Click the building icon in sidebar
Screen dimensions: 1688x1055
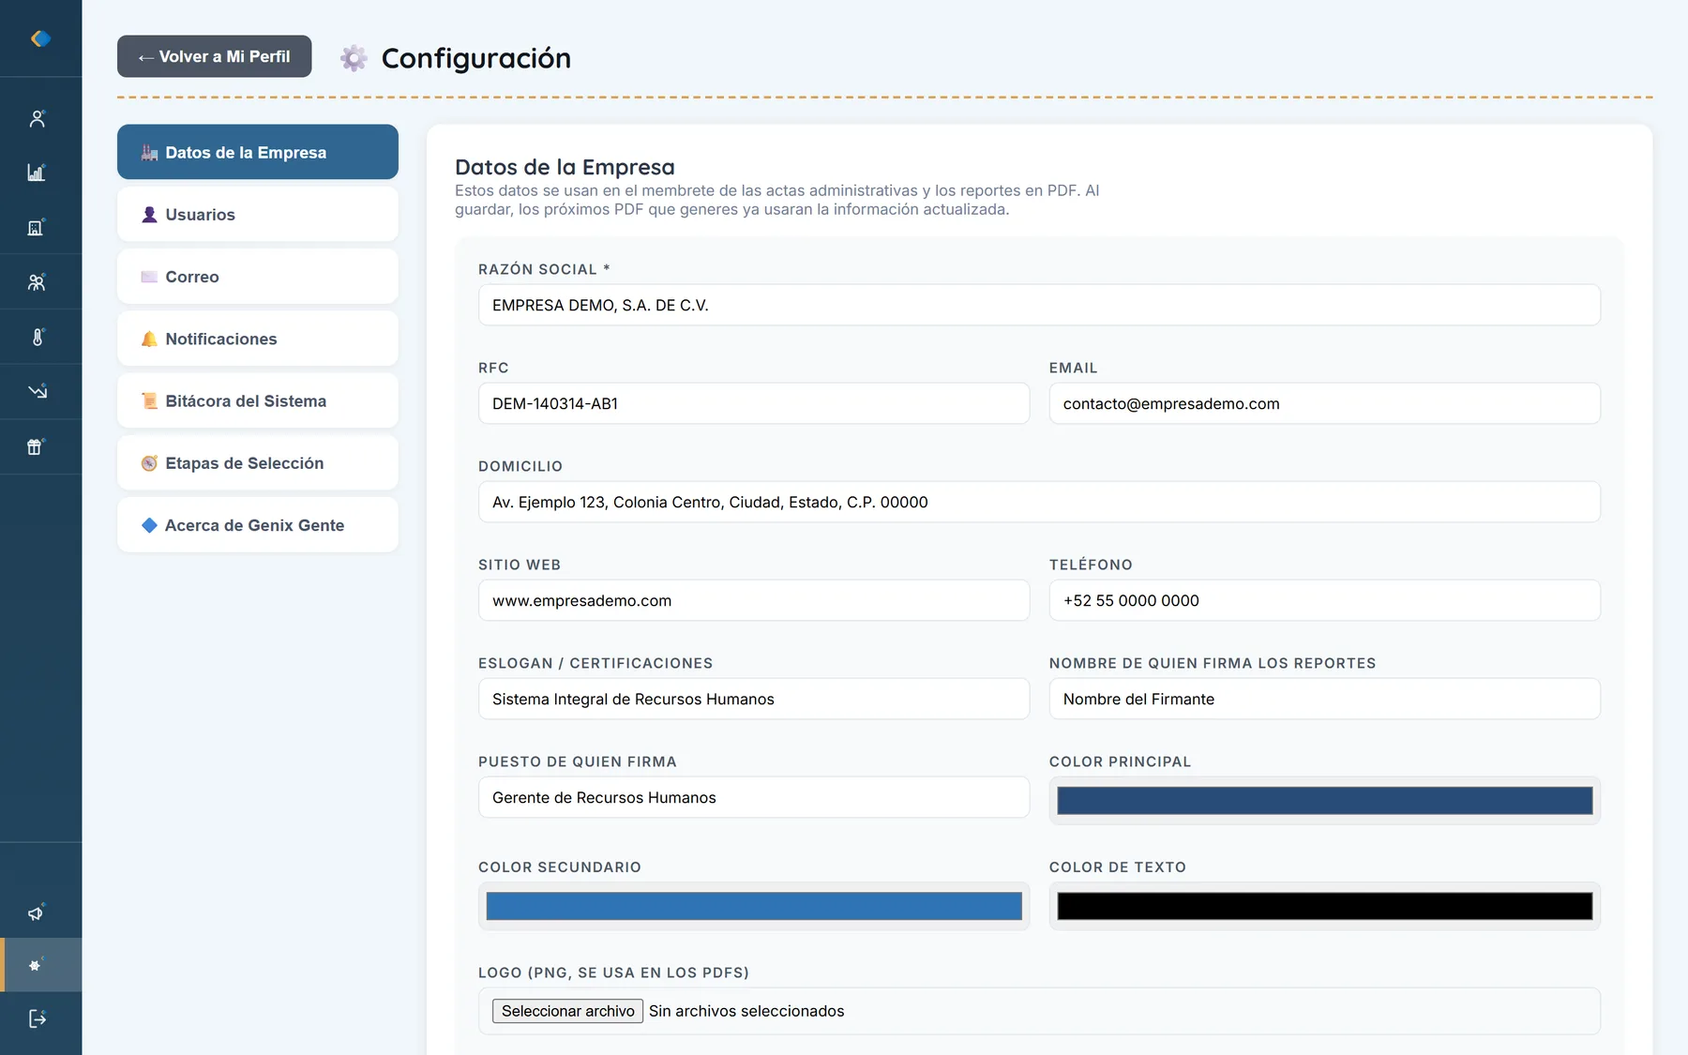[x=37, y=227]
